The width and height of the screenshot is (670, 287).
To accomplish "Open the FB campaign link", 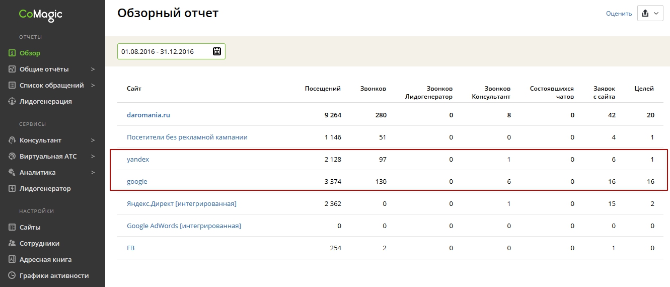I will tap(131, 248).
